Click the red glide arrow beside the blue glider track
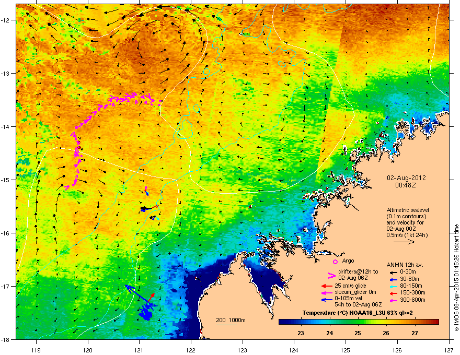 [151, 297]
